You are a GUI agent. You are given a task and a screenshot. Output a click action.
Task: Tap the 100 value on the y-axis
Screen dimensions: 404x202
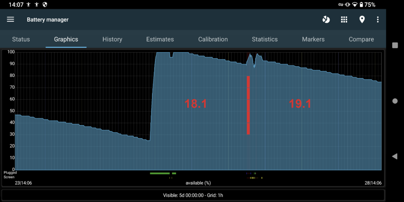tap(12, 52)
